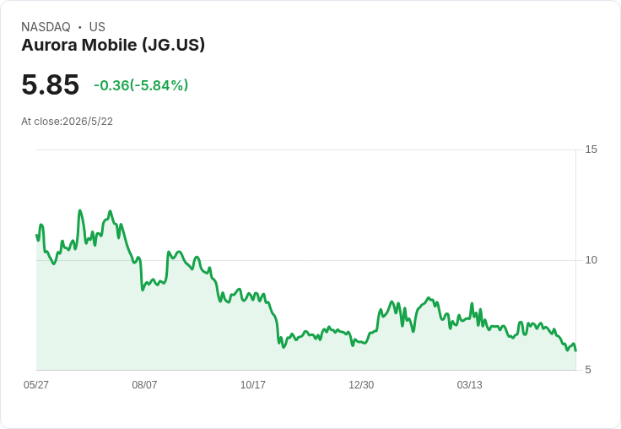
Task: Click the At close:2026/5/22 timestamp
Action: (x=67, y=122)
